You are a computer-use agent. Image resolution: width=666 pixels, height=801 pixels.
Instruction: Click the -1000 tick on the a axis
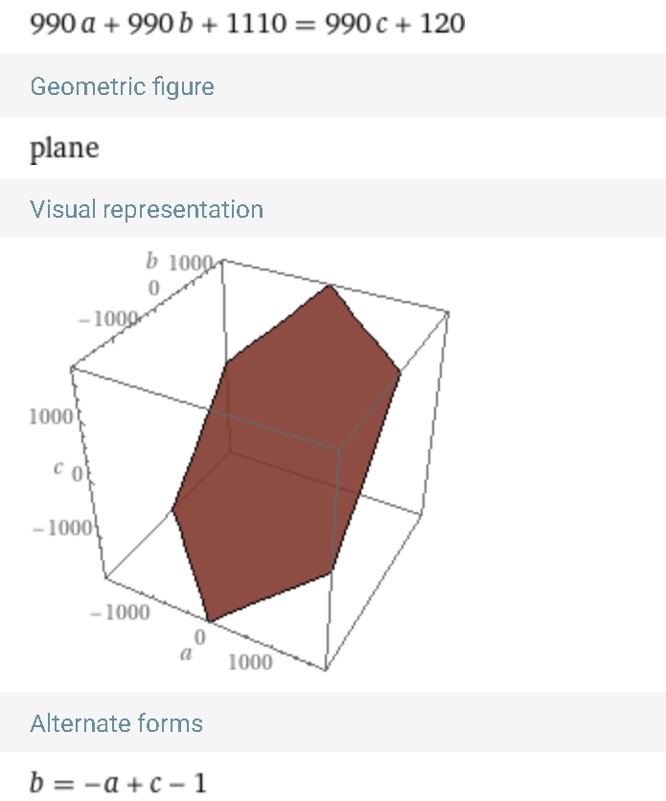tap(120, 613)
